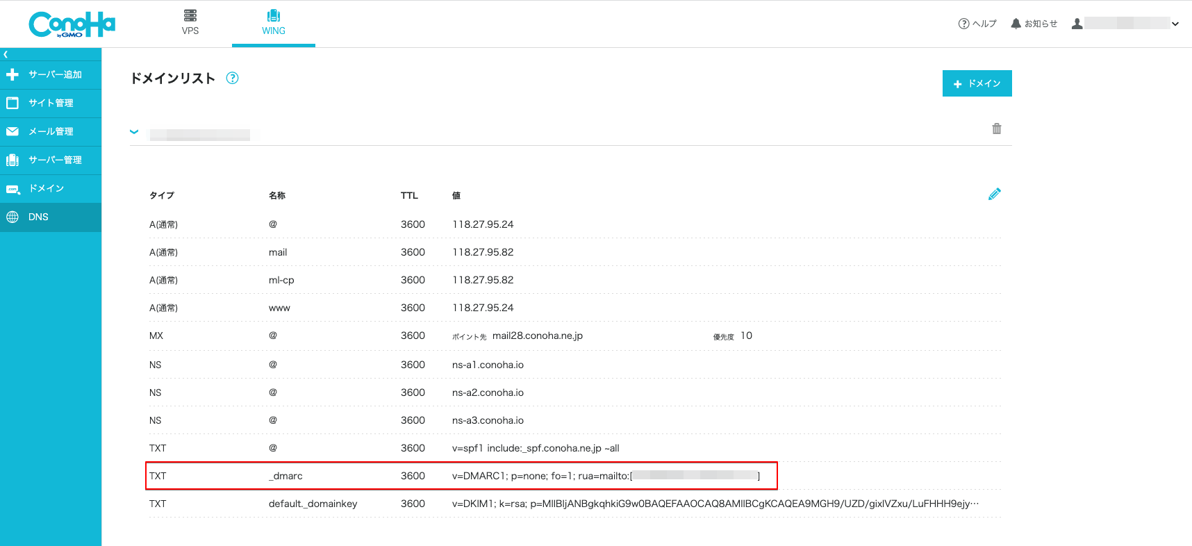The width and height of the screenshot is (1192, 546).
Task: Click the タイプ column header
Action: pyautogui.click(x=162, y=195)
